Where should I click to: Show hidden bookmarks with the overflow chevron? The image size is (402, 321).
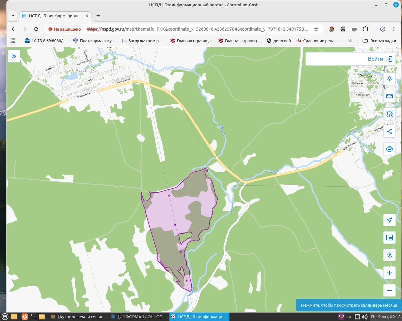tap(350, 41)
